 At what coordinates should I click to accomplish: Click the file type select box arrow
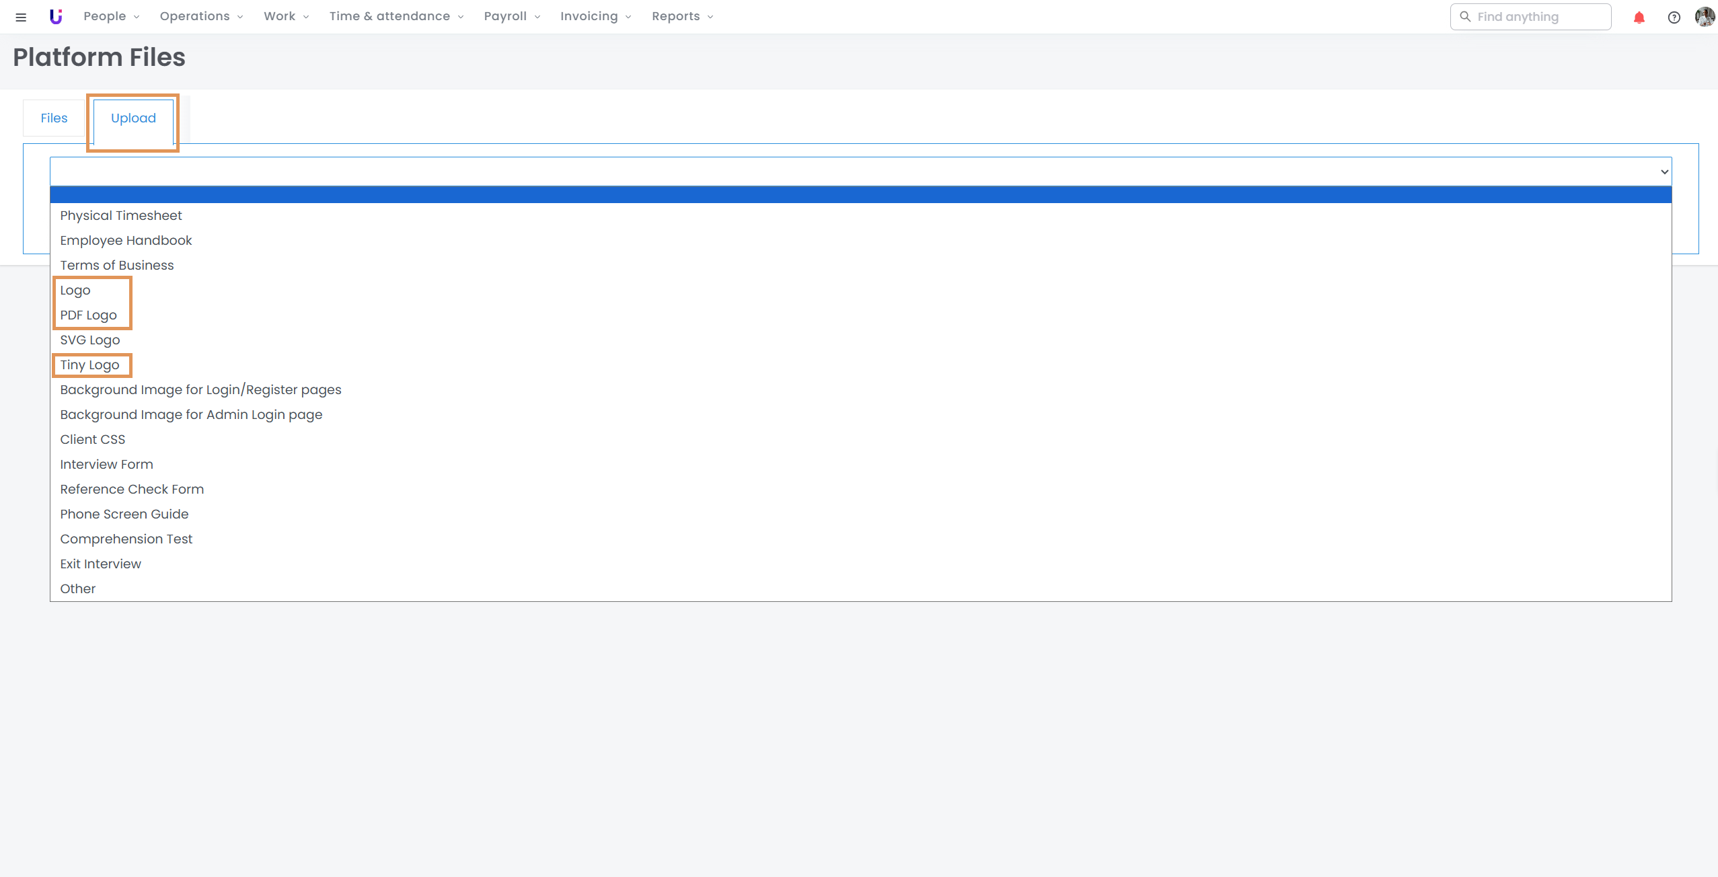click(x=1664, y=171)
